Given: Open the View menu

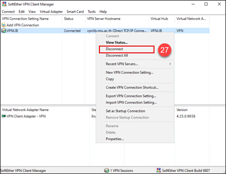Looking at the screenshot, I should point(32,11).
